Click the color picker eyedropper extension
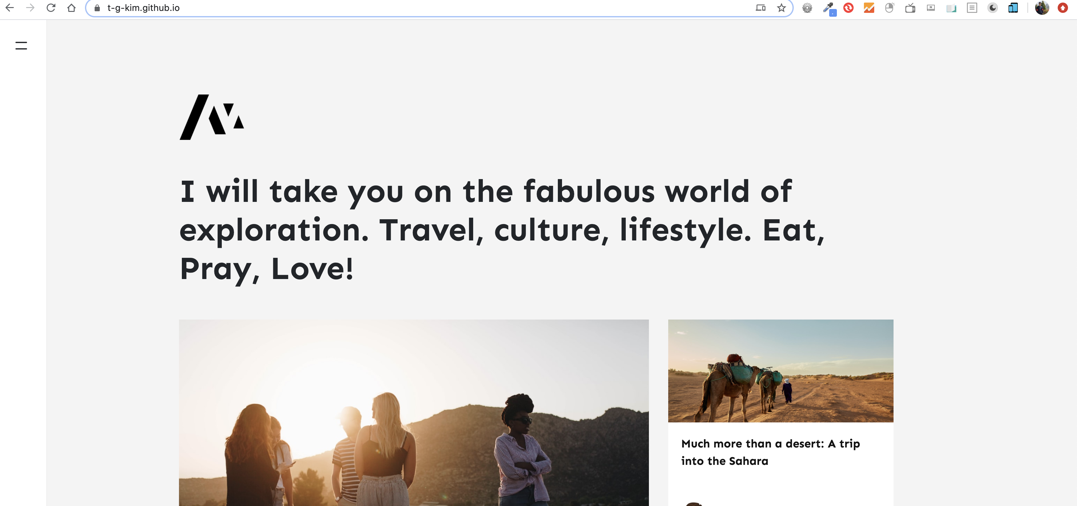Screen dimensions: 1077x506 coord(828,7)
